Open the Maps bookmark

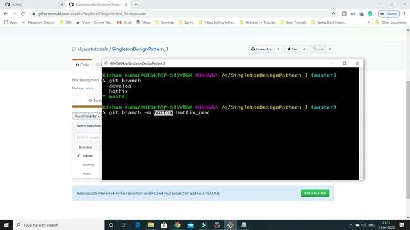pos(143,22)
